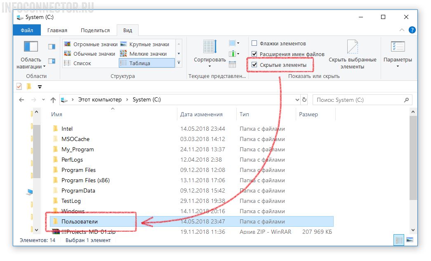
Task: Expand the layout gallery more arrow
Action: pyautogui.click(x=179, y=63)
